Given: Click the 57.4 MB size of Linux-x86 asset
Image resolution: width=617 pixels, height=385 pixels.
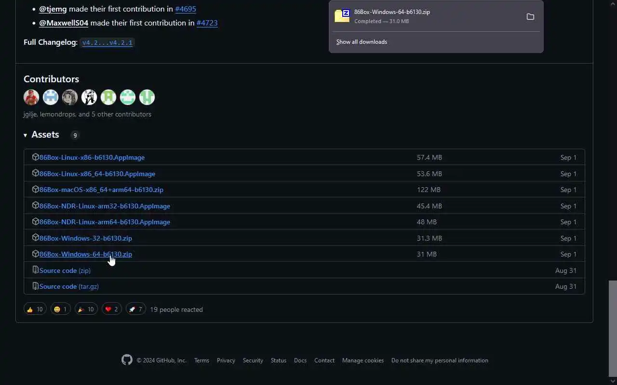Looking at the screenshot, I should click(429, 157).
